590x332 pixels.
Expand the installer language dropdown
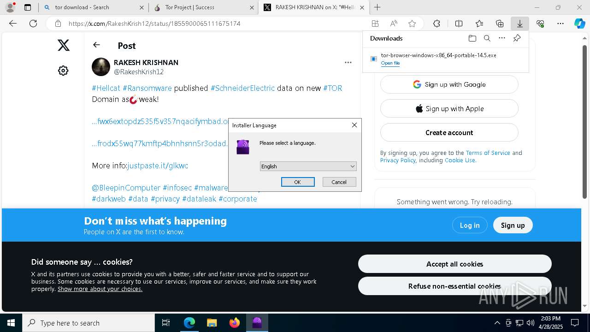point(308,166)
